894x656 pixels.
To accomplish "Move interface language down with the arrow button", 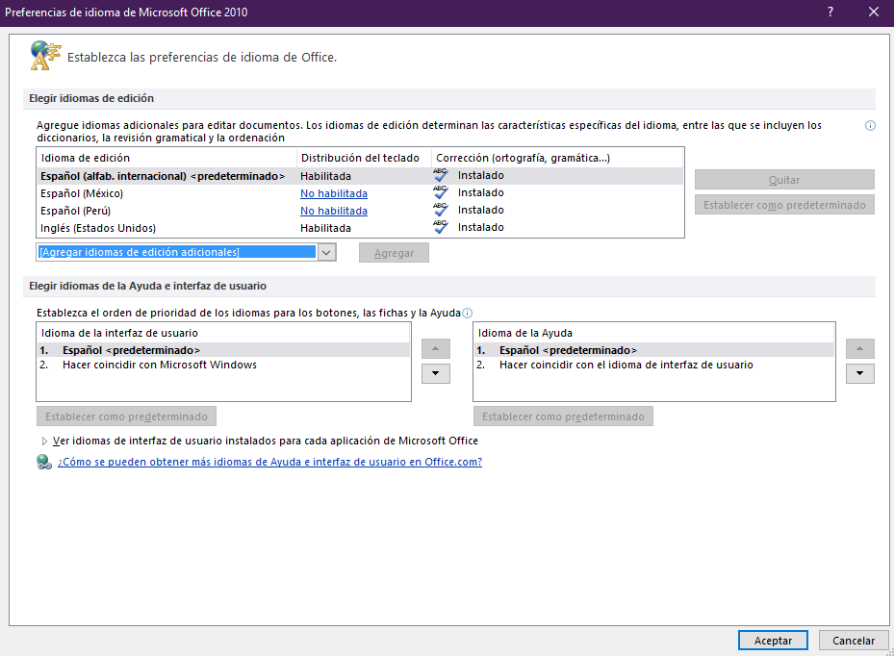I will point(436,373).
